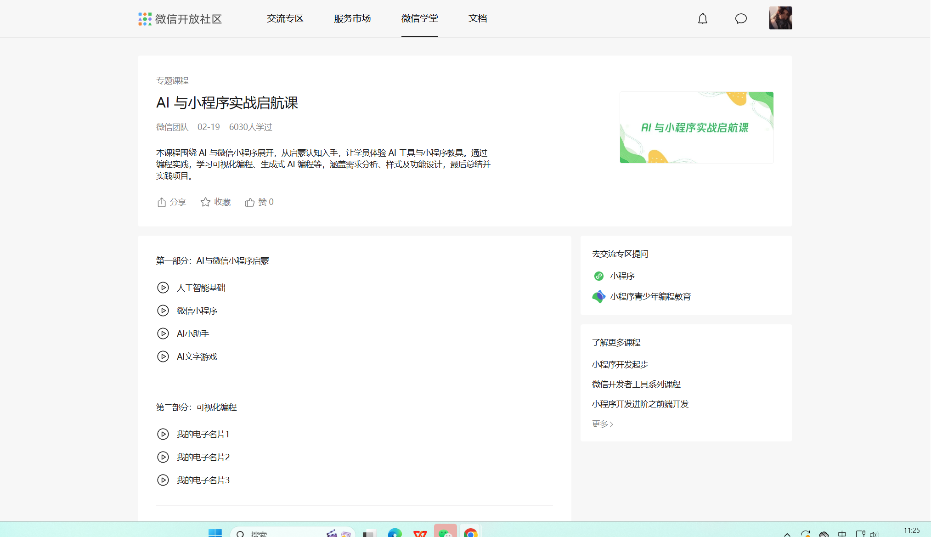Open WPS Office from the taskbar
The image size is (931, 537).
pos(420,533)
